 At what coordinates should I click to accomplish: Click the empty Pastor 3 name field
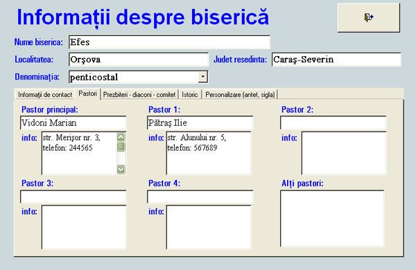point(73,197)
